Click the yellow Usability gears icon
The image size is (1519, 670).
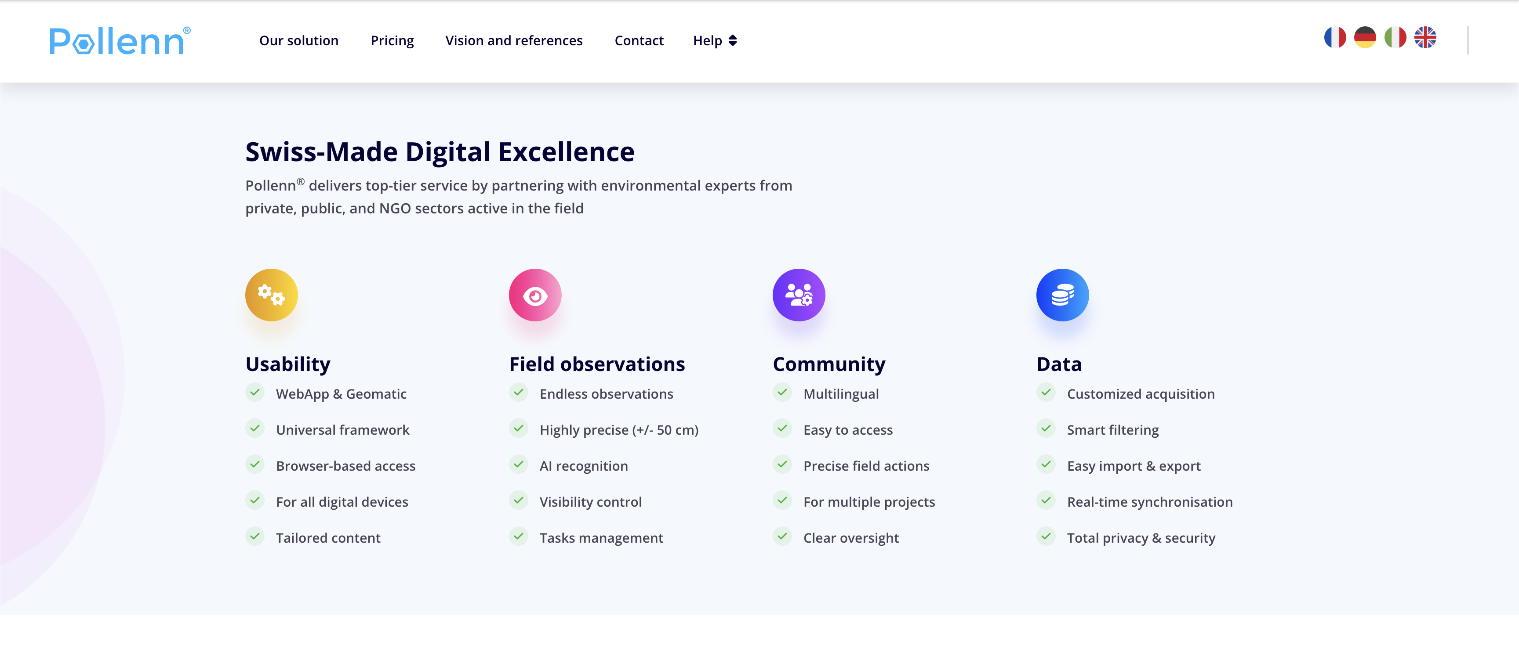pos(272,295)
